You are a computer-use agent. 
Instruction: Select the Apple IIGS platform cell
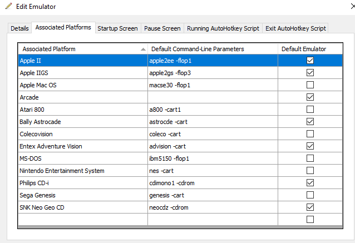coord(83,73)
